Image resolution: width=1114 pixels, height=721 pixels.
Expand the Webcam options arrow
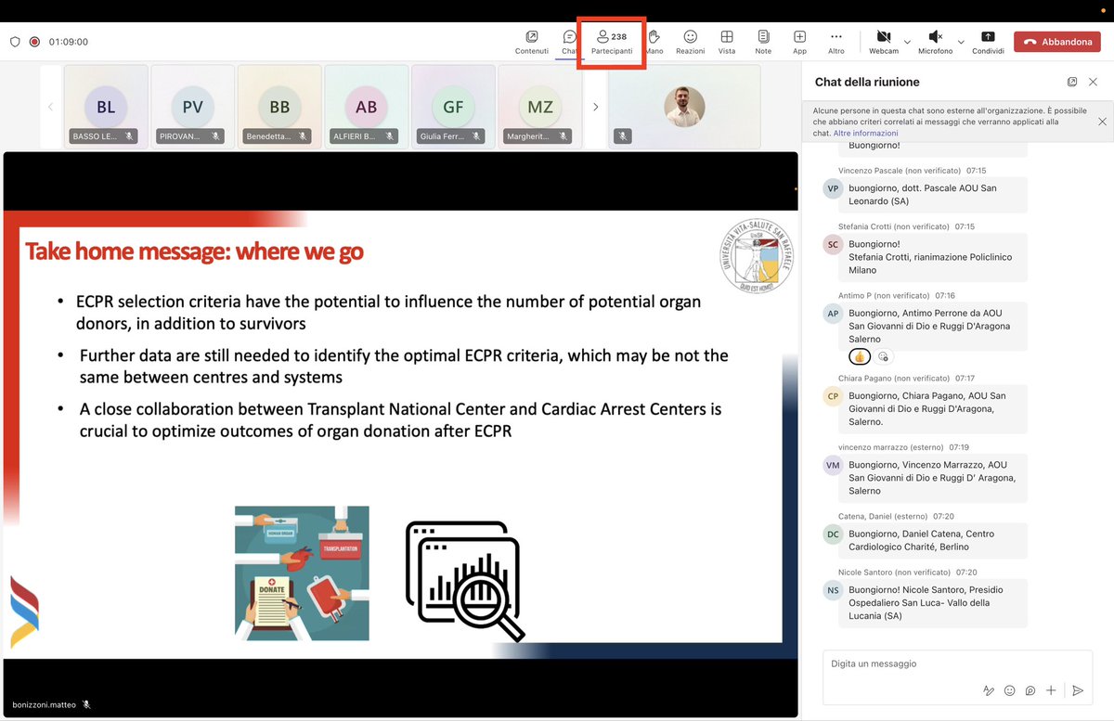[907, 42]
